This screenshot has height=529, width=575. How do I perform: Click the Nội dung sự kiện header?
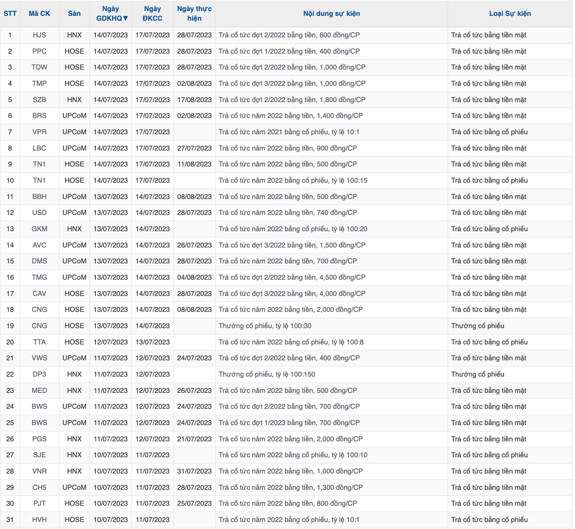(x=331, y=14)
